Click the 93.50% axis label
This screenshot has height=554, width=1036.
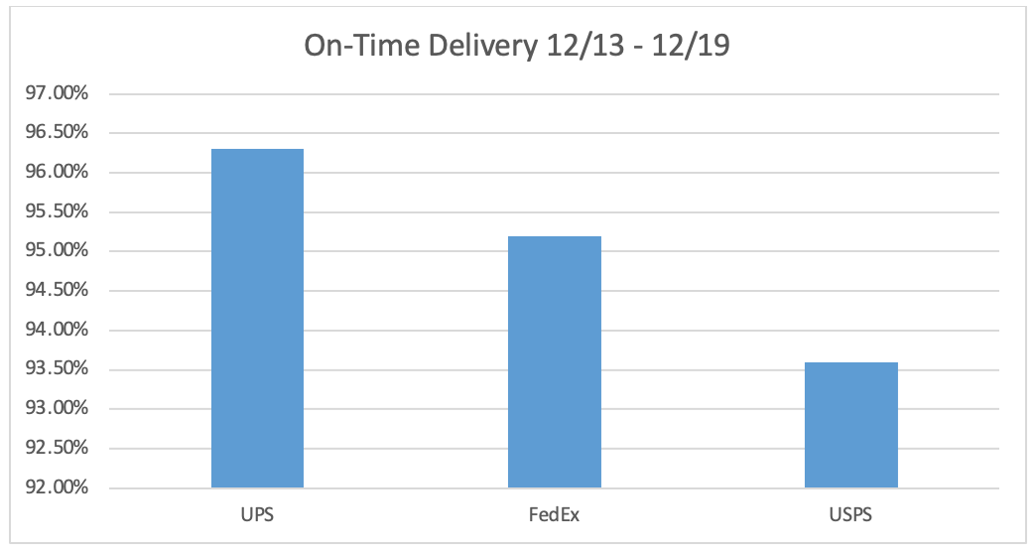56,369
